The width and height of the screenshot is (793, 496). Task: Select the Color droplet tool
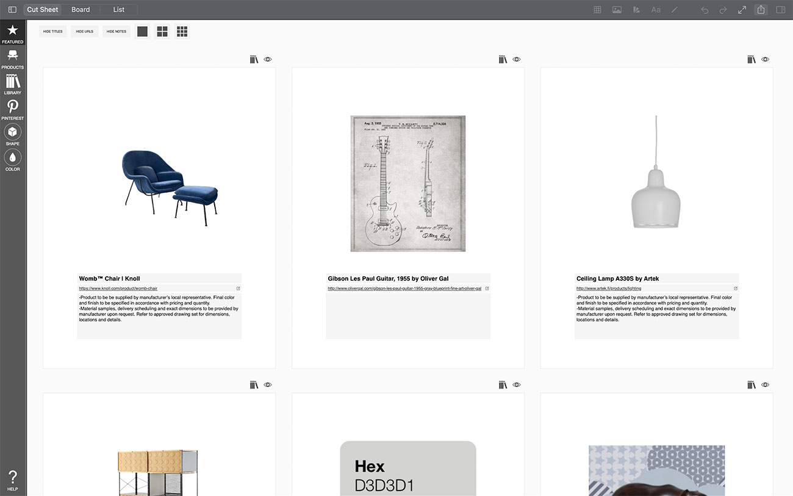[x=12, y=160]
